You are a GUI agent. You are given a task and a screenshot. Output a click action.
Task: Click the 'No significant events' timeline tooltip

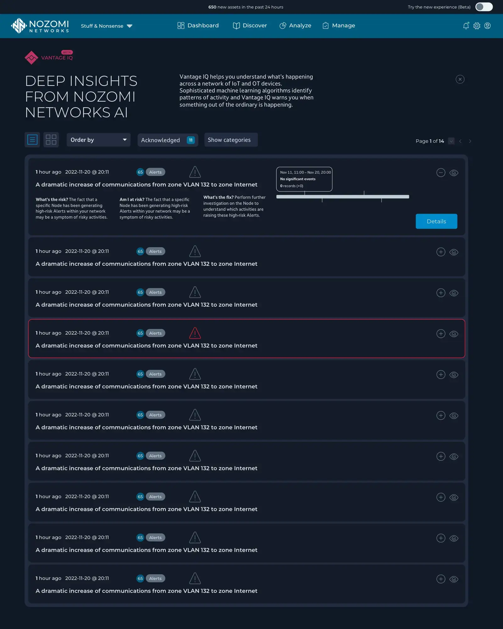(304, 179)
